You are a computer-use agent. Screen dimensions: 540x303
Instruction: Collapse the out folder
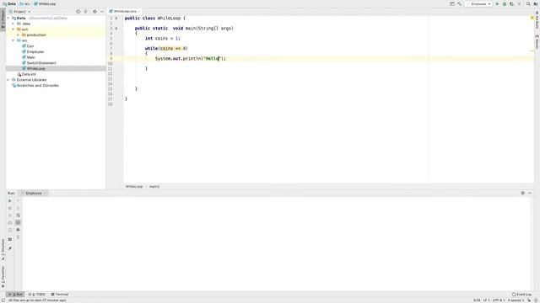tap(13, 29)
